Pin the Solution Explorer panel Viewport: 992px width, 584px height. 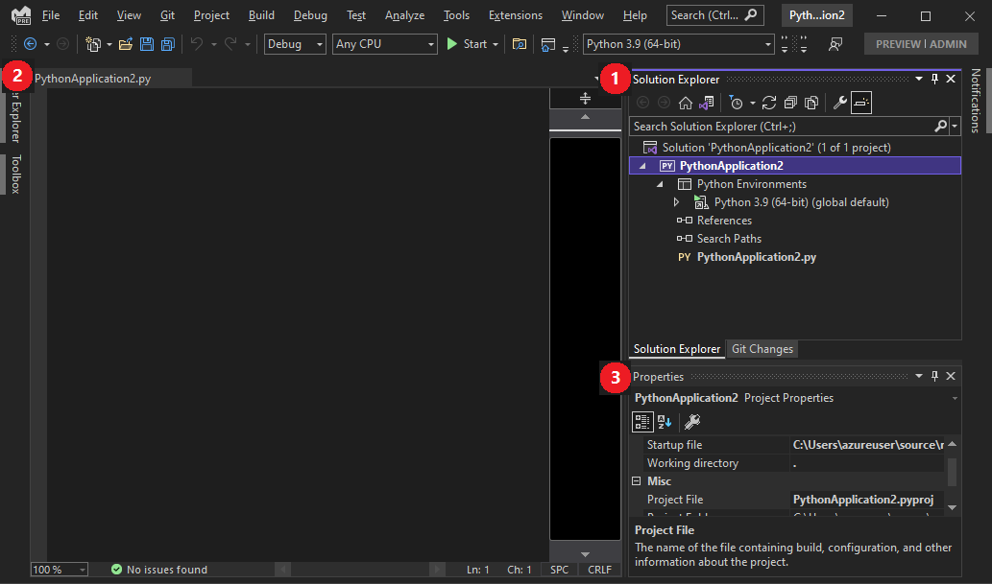(x=934, y=79)
